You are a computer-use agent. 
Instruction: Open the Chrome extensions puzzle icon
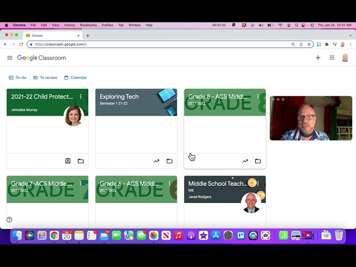(x=327, y=44)
